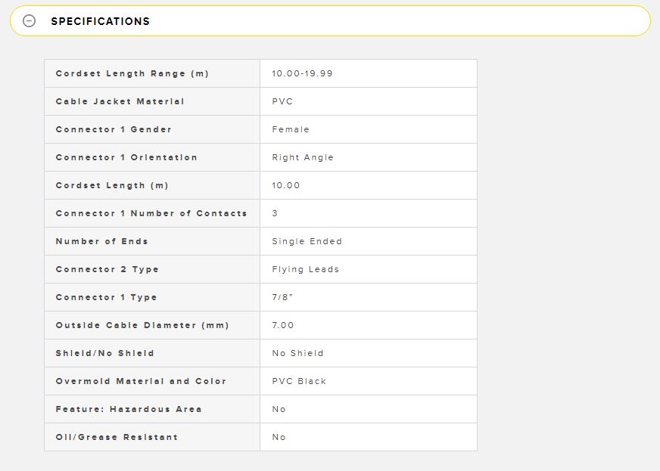
Task: Click the Flying Leads value
Action: click(x=305, y=270)
